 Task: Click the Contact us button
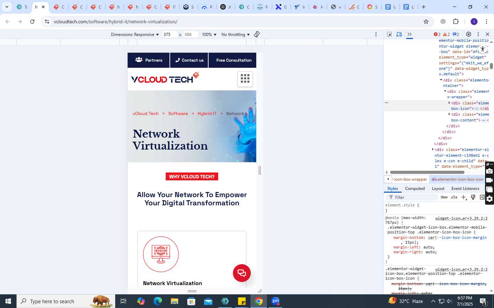189,60
